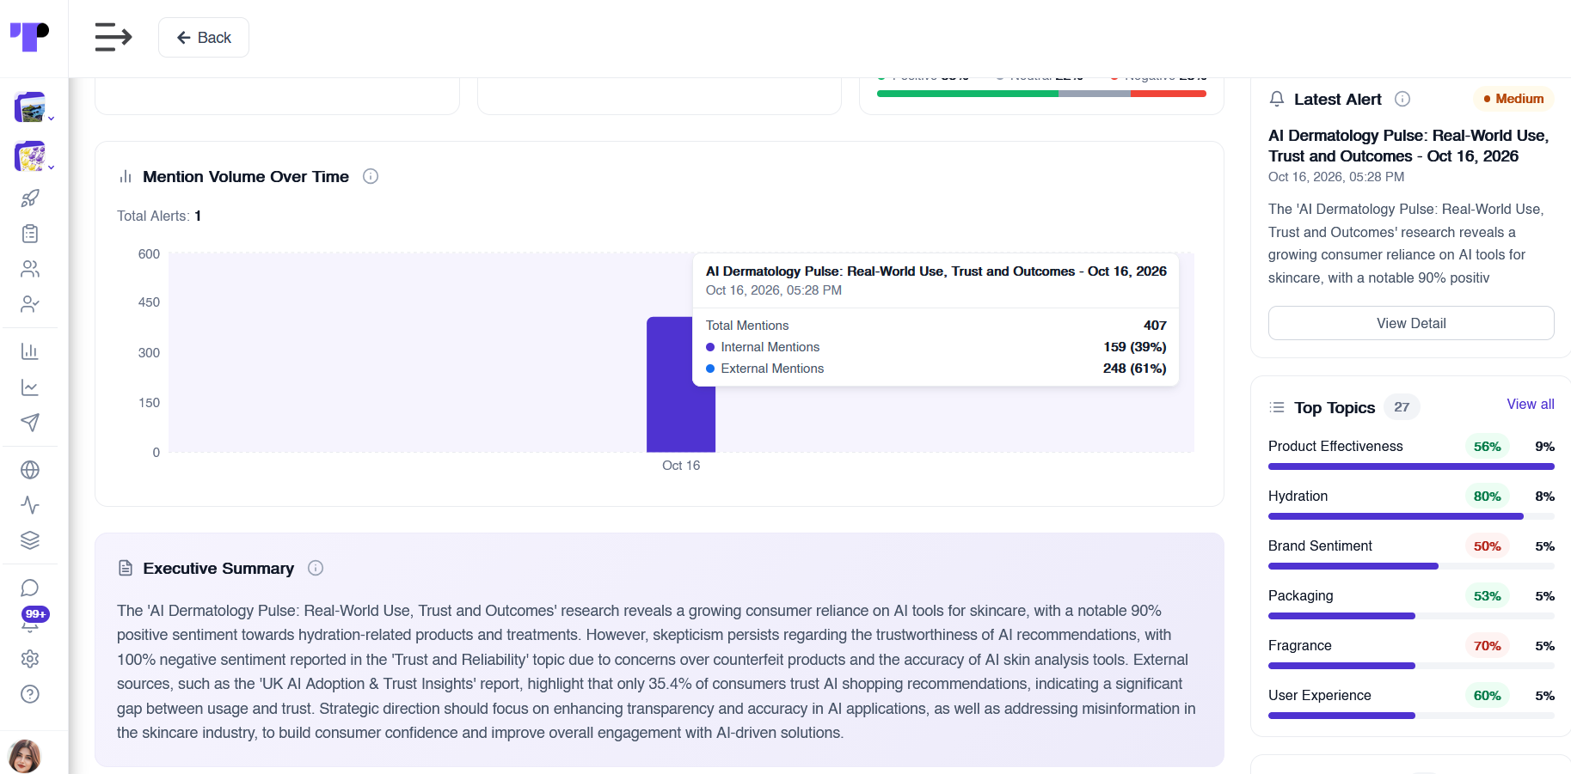Open the settings gear icon
The height and width of the screenshot is (774, 1571).
[30, 659]
